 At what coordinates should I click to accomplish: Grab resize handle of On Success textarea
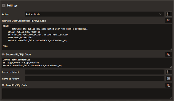pos(171,67)
